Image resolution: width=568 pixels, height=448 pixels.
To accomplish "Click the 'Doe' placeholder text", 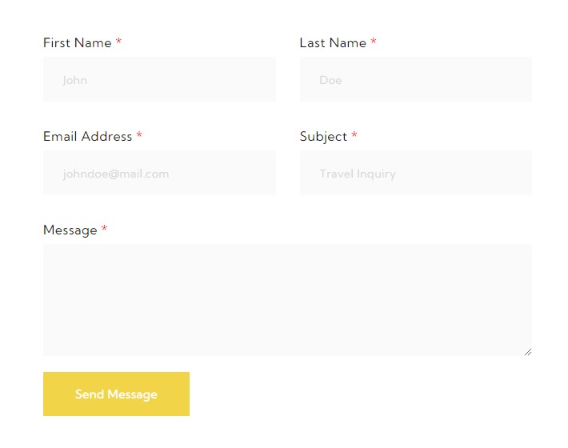I will pyautogui.click(x=330, y=80).
